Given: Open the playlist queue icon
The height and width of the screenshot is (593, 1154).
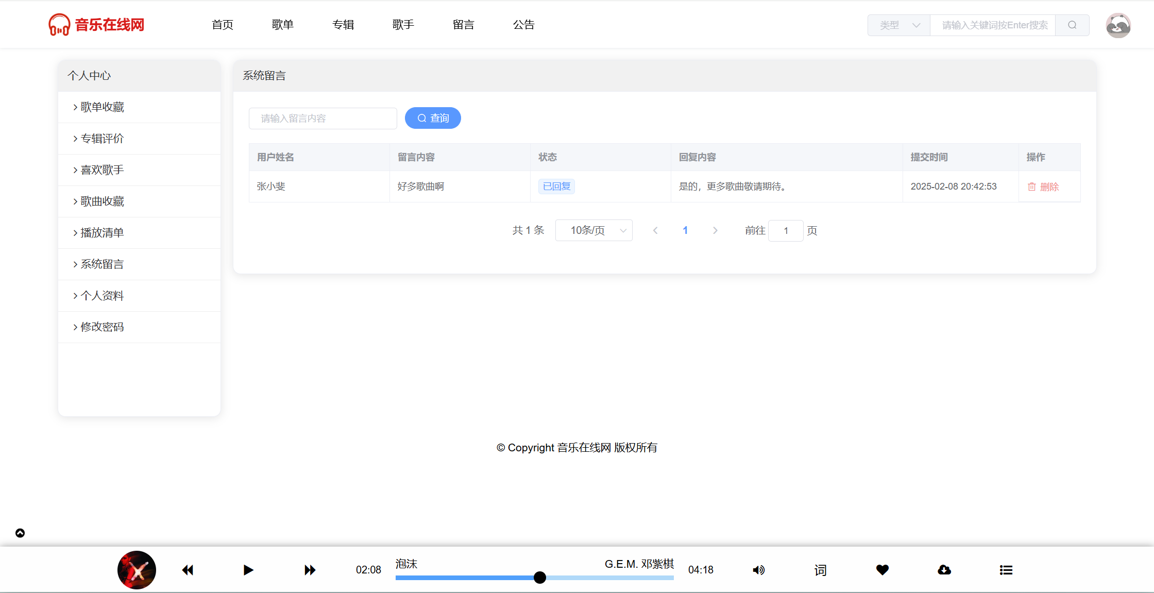Looking at the screenshot, I should pyautogui.click(x=1006, y=570).
